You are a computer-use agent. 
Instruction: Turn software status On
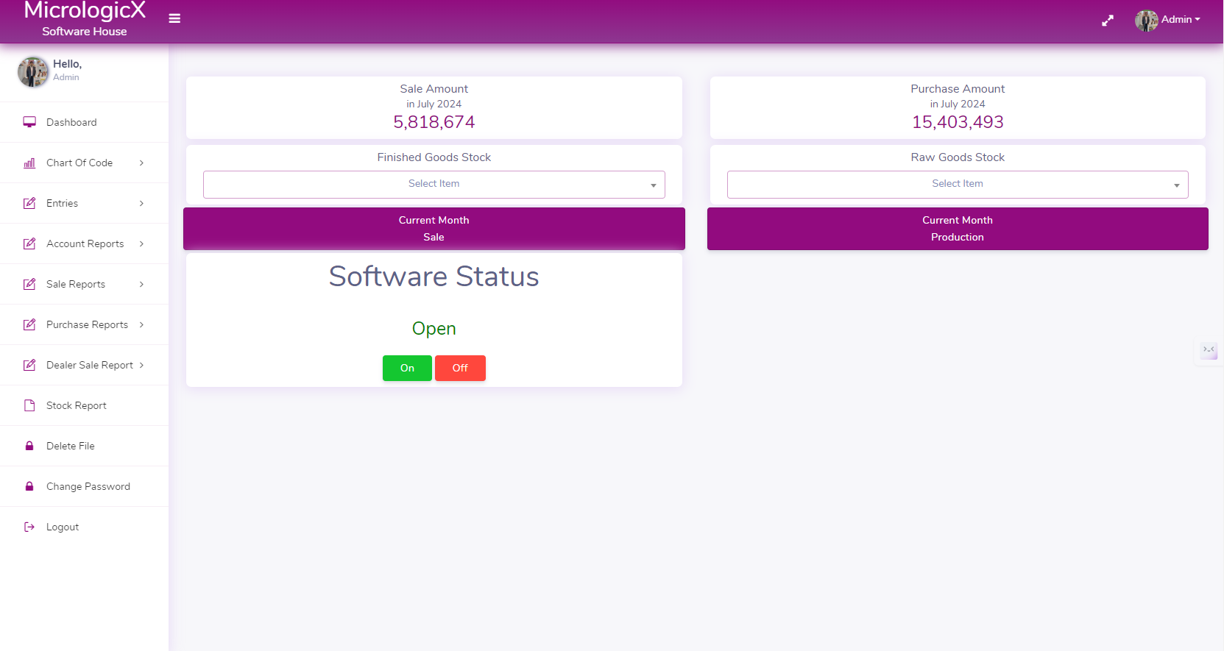[x=407, y=368]
